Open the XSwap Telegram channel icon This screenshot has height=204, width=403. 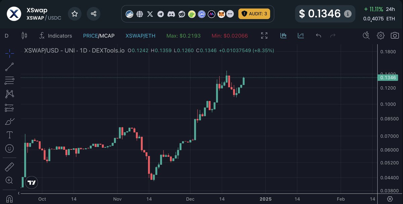(x=161, y=14)
